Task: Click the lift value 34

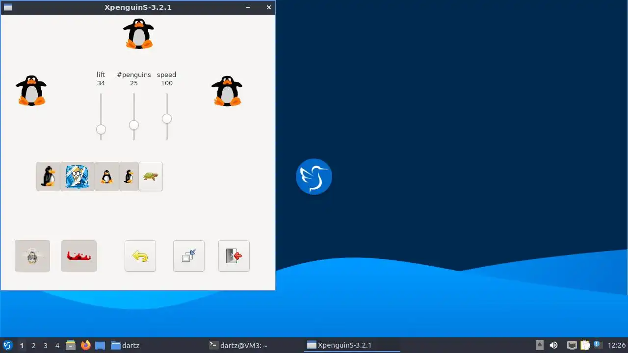Action: [x=101, y=83]
